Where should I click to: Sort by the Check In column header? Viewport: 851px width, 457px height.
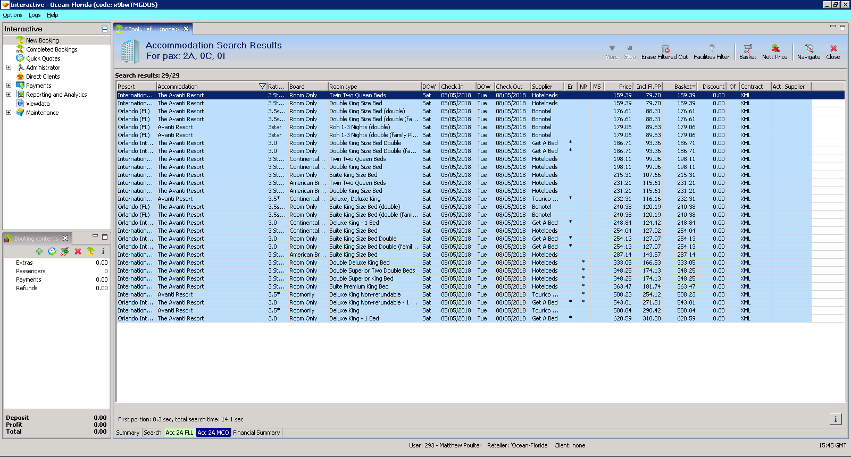[x=457, y=87]
